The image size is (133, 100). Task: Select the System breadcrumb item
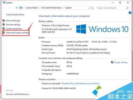coord(68,8)
